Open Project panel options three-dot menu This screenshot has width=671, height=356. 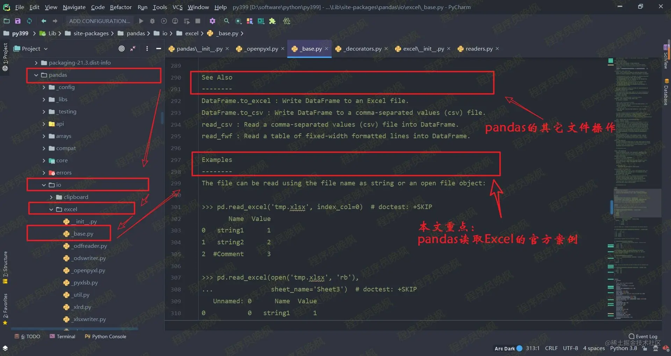click(x=147, y=49)
